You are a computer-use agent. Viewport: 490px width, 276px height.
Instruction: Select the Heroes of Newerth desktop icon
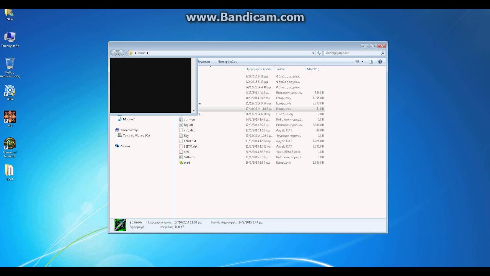tap(10, 144)
